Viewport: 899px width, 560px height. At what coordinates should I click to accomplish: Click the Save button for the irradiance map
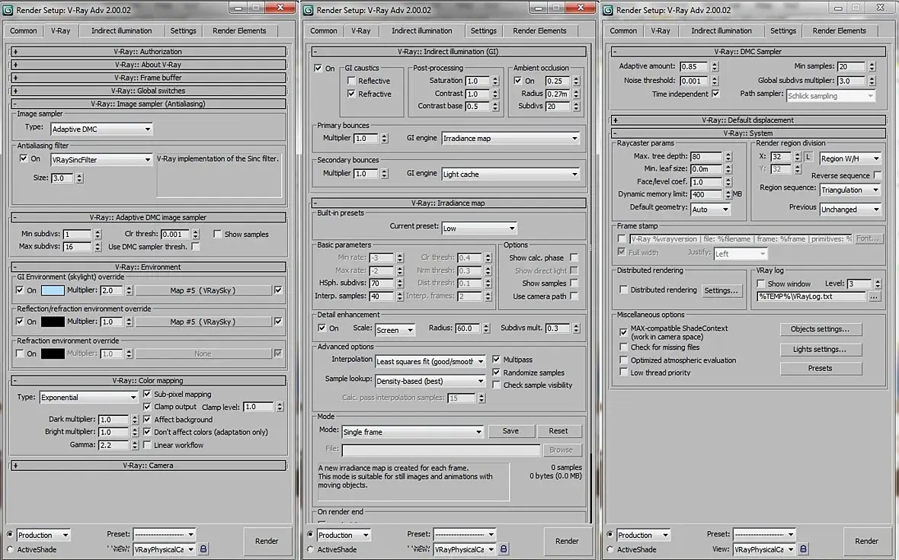tap(511, 431)
